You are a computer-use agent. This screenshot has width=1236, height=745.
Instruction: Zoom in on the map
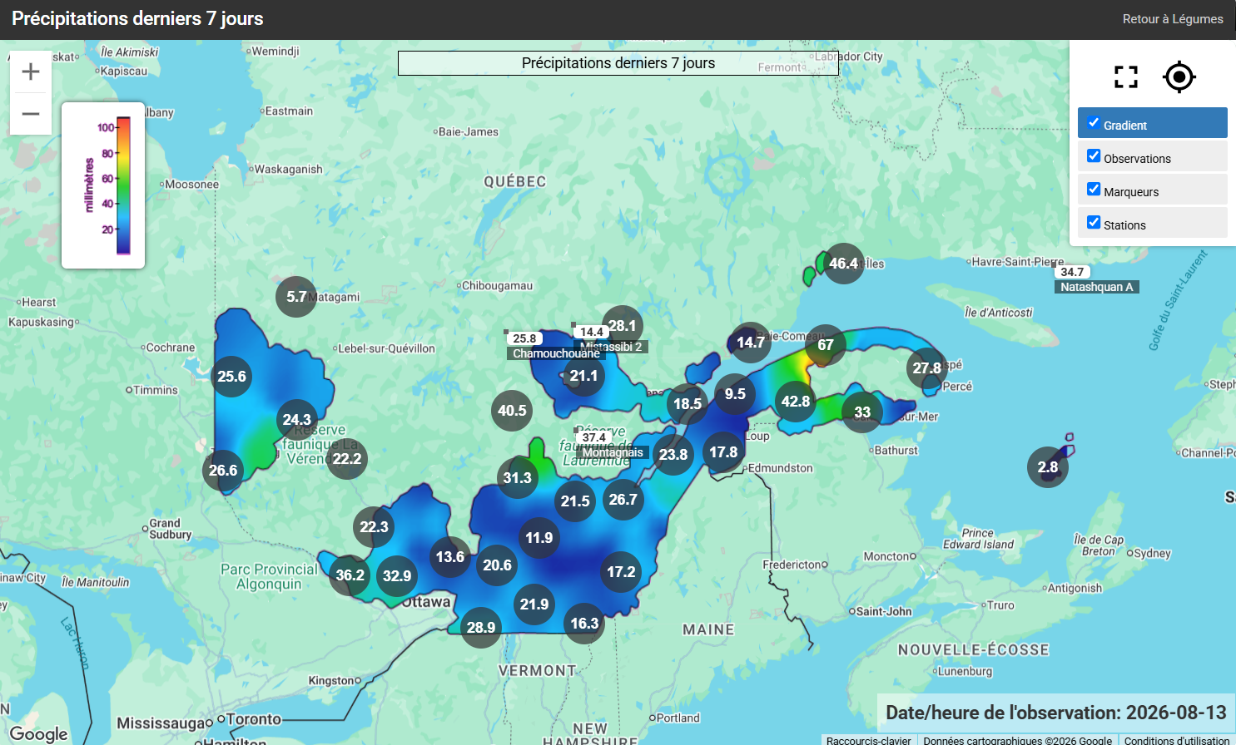tap(31, 72)
